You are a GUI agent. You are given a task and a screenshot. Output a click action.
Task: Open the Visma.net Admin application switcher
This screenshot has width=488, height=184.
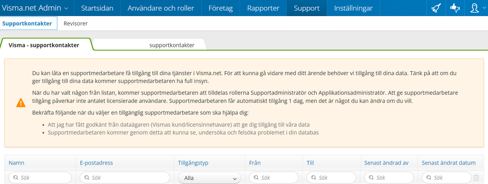click(x=35, y=8)
